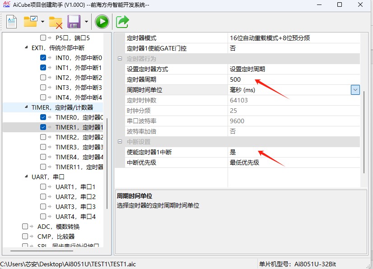Image resolution: width=373 pixels, height=269 pixels.
Task: Click the 定时时钟数 value 64103
Action: (294, 100)
